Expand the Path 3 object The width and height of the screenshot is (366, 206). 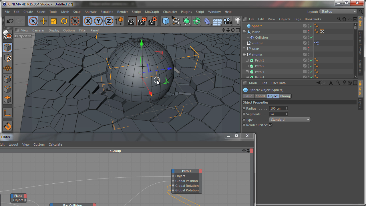[x=247, y=72]
